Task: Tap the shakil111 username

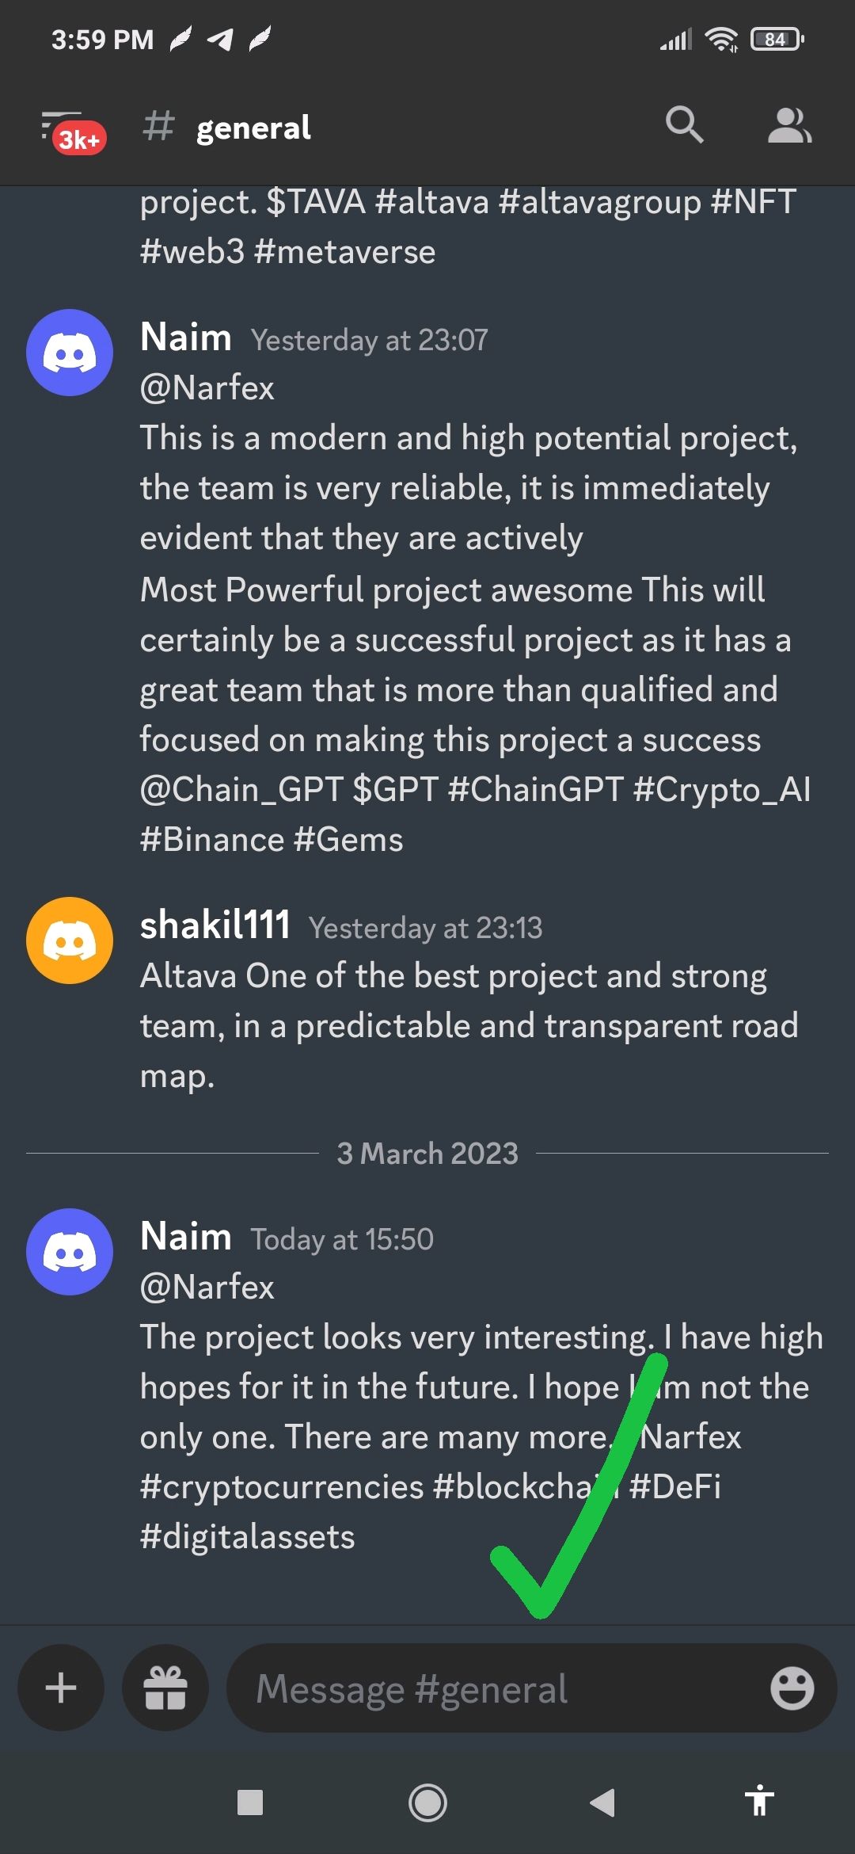Action: (215, 925)
